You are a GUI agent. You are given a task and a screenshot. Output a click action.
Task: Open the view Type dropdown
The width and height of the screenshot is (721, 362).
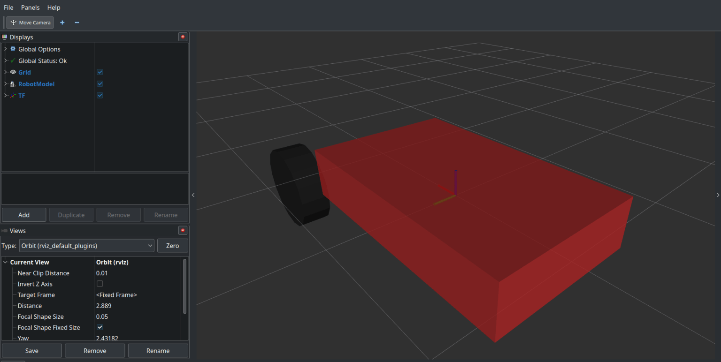(86, 245)
